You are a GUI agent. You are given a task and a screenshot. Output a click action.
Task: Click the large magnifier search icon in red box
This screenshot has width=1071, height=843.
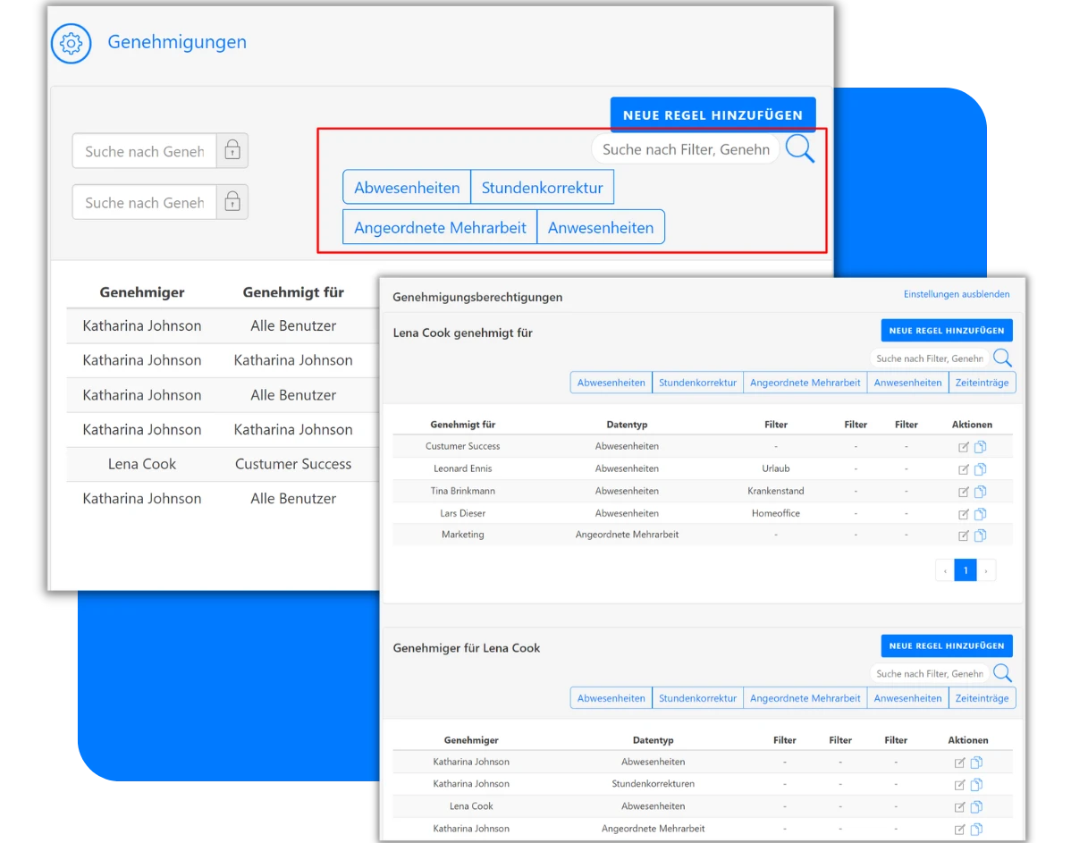(x=800, y=148)
